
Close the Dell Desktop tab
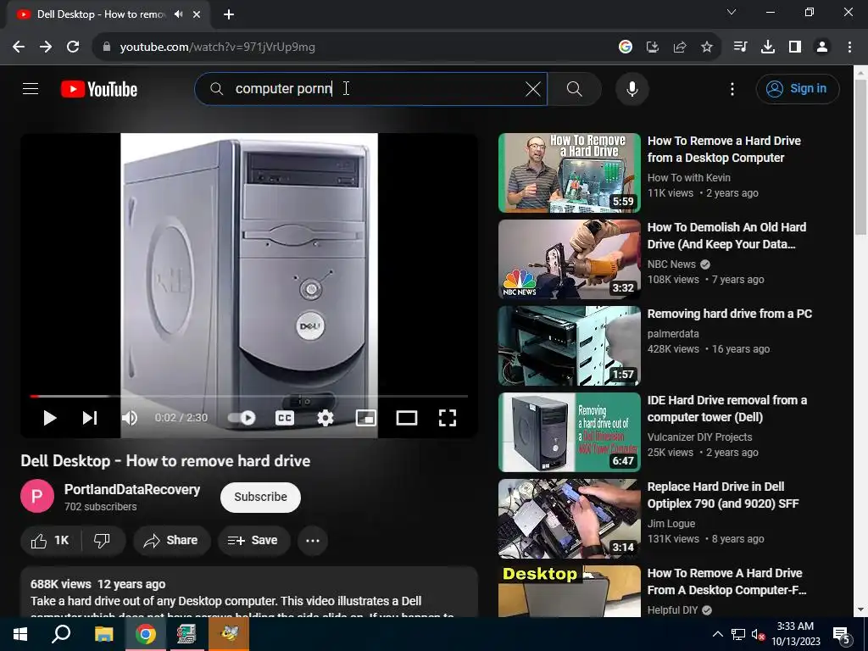pos(197,14)
